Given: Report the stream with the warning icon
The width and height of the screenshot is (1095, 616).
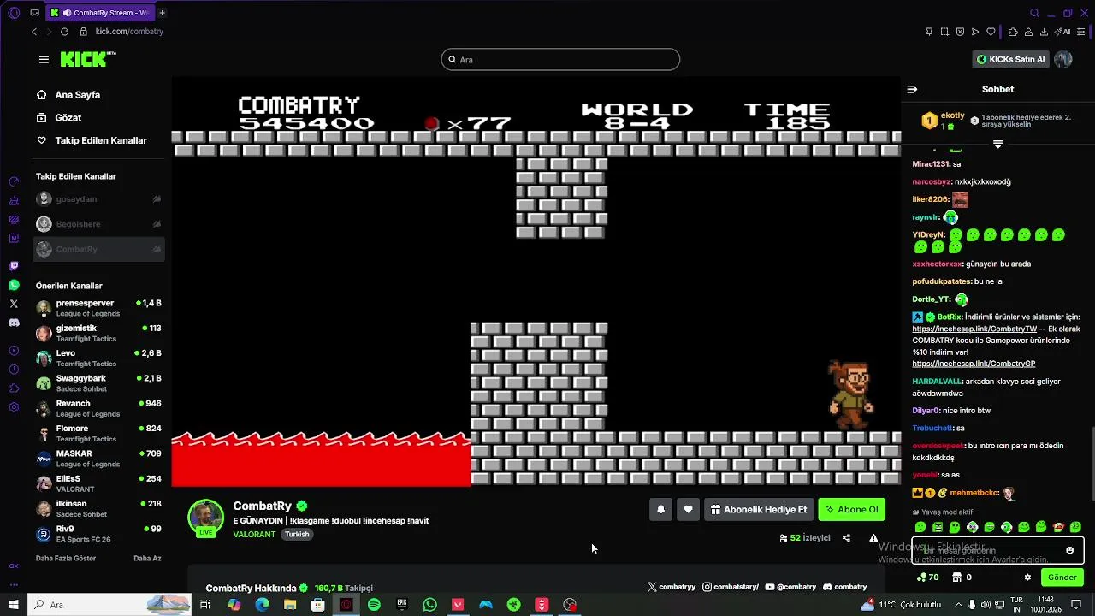Looking at the screenshot, I should point(873,538).
